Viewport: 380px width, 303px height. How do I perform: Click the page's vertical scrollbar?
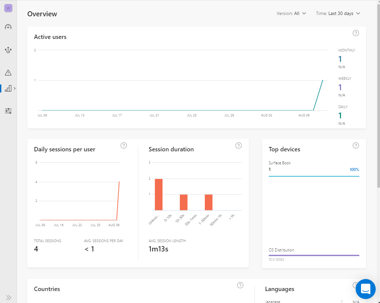click(x=378, y=100)
